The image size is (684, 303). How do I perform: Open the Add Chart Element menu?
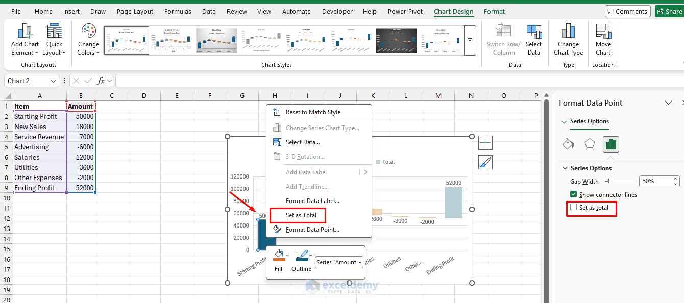click(25, 40)
